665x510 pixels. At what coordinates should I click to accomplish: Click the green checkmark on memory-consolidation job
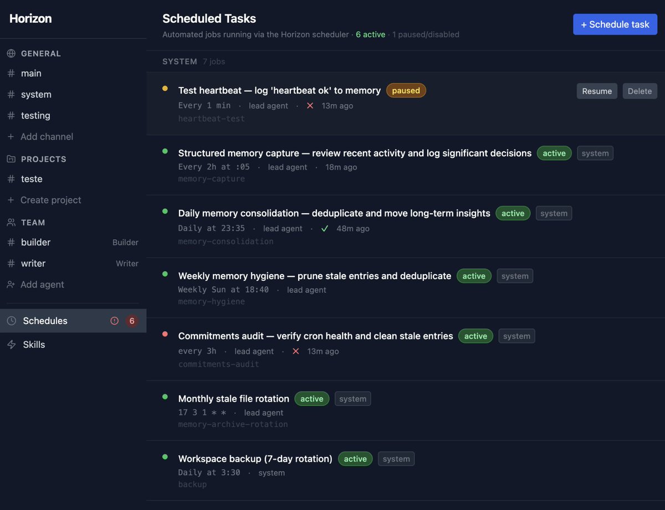click(325, 229)
